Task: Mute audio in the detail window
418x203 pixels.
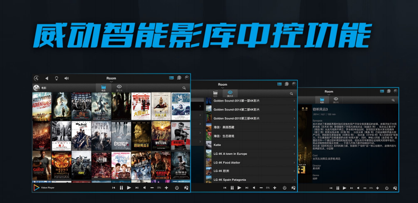Action: pos(358,188)
